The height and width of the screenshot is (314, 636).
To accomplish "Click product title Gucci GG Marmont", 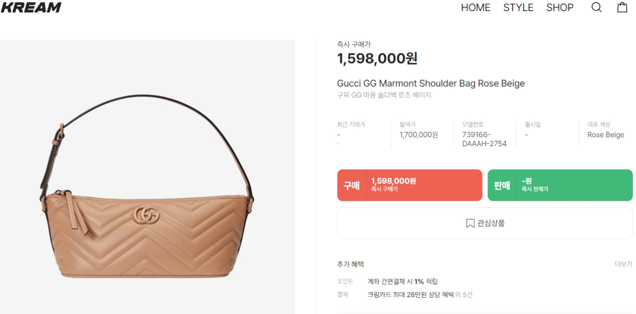I will [431, 84].
